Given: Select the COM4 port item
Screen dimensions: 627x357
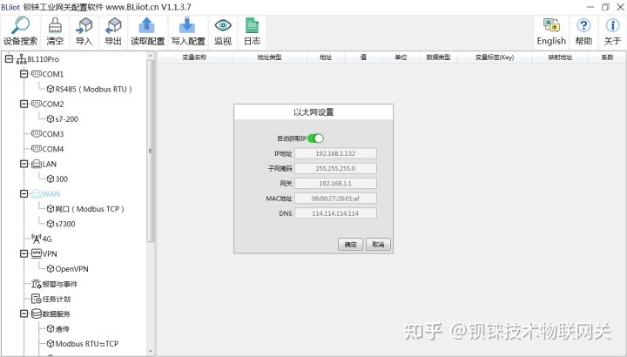Looking at the screenshot, I should (x=48, y=149).
